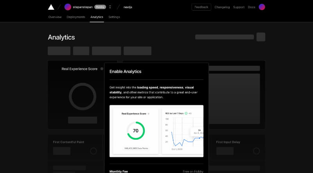Open the stepanstepan account link
Viewport: 313px width, 173px height.
tap(83, 7)
